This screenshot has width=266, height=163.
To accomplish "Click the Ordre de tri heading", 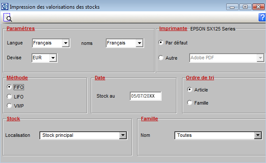I will click(x=200, y=78).
